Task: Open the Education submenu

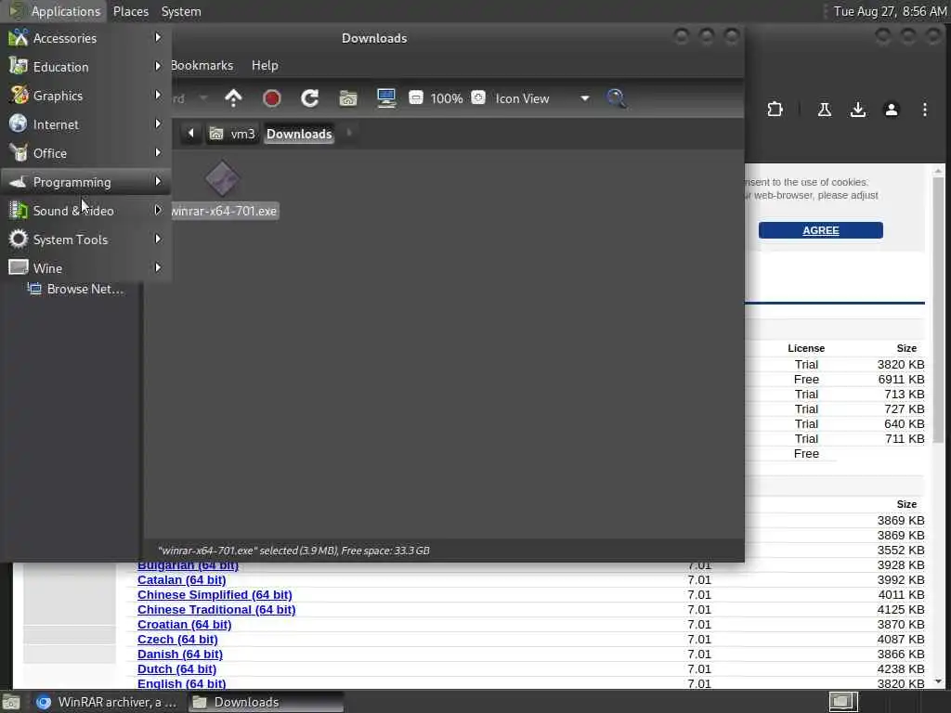Action: point(85,67)
